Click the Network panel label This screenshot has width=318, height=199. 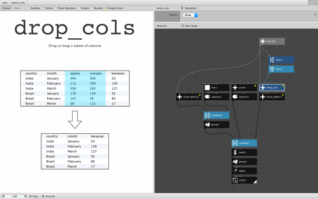(x=162, y=26)
